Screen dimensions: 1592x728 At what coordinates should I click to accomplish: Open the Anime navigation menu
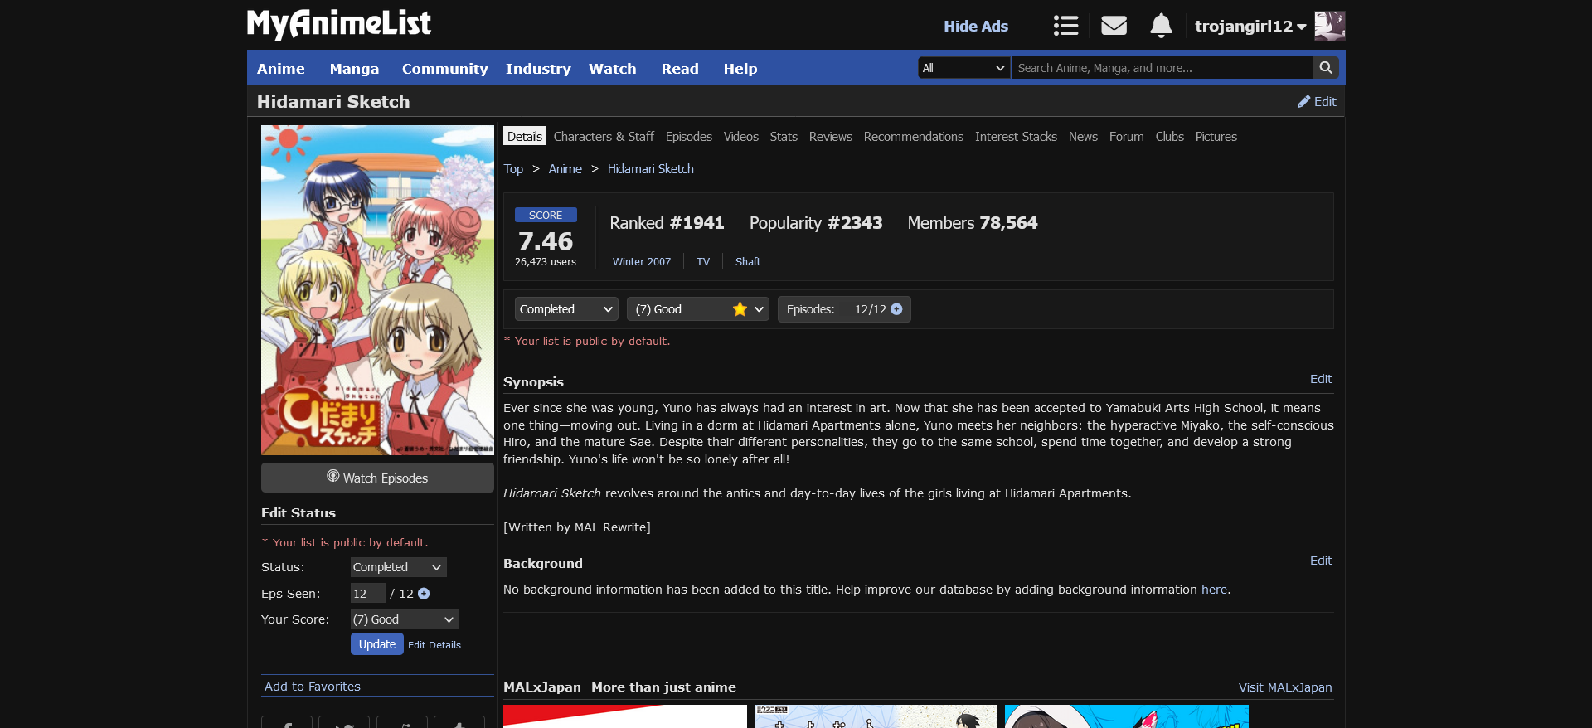[x=281, y=69]
